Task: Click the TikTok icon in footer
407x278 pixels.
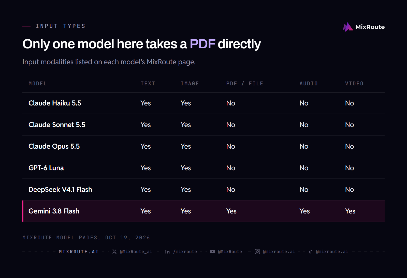Action: pyautogui.click(x=311, y=252)
